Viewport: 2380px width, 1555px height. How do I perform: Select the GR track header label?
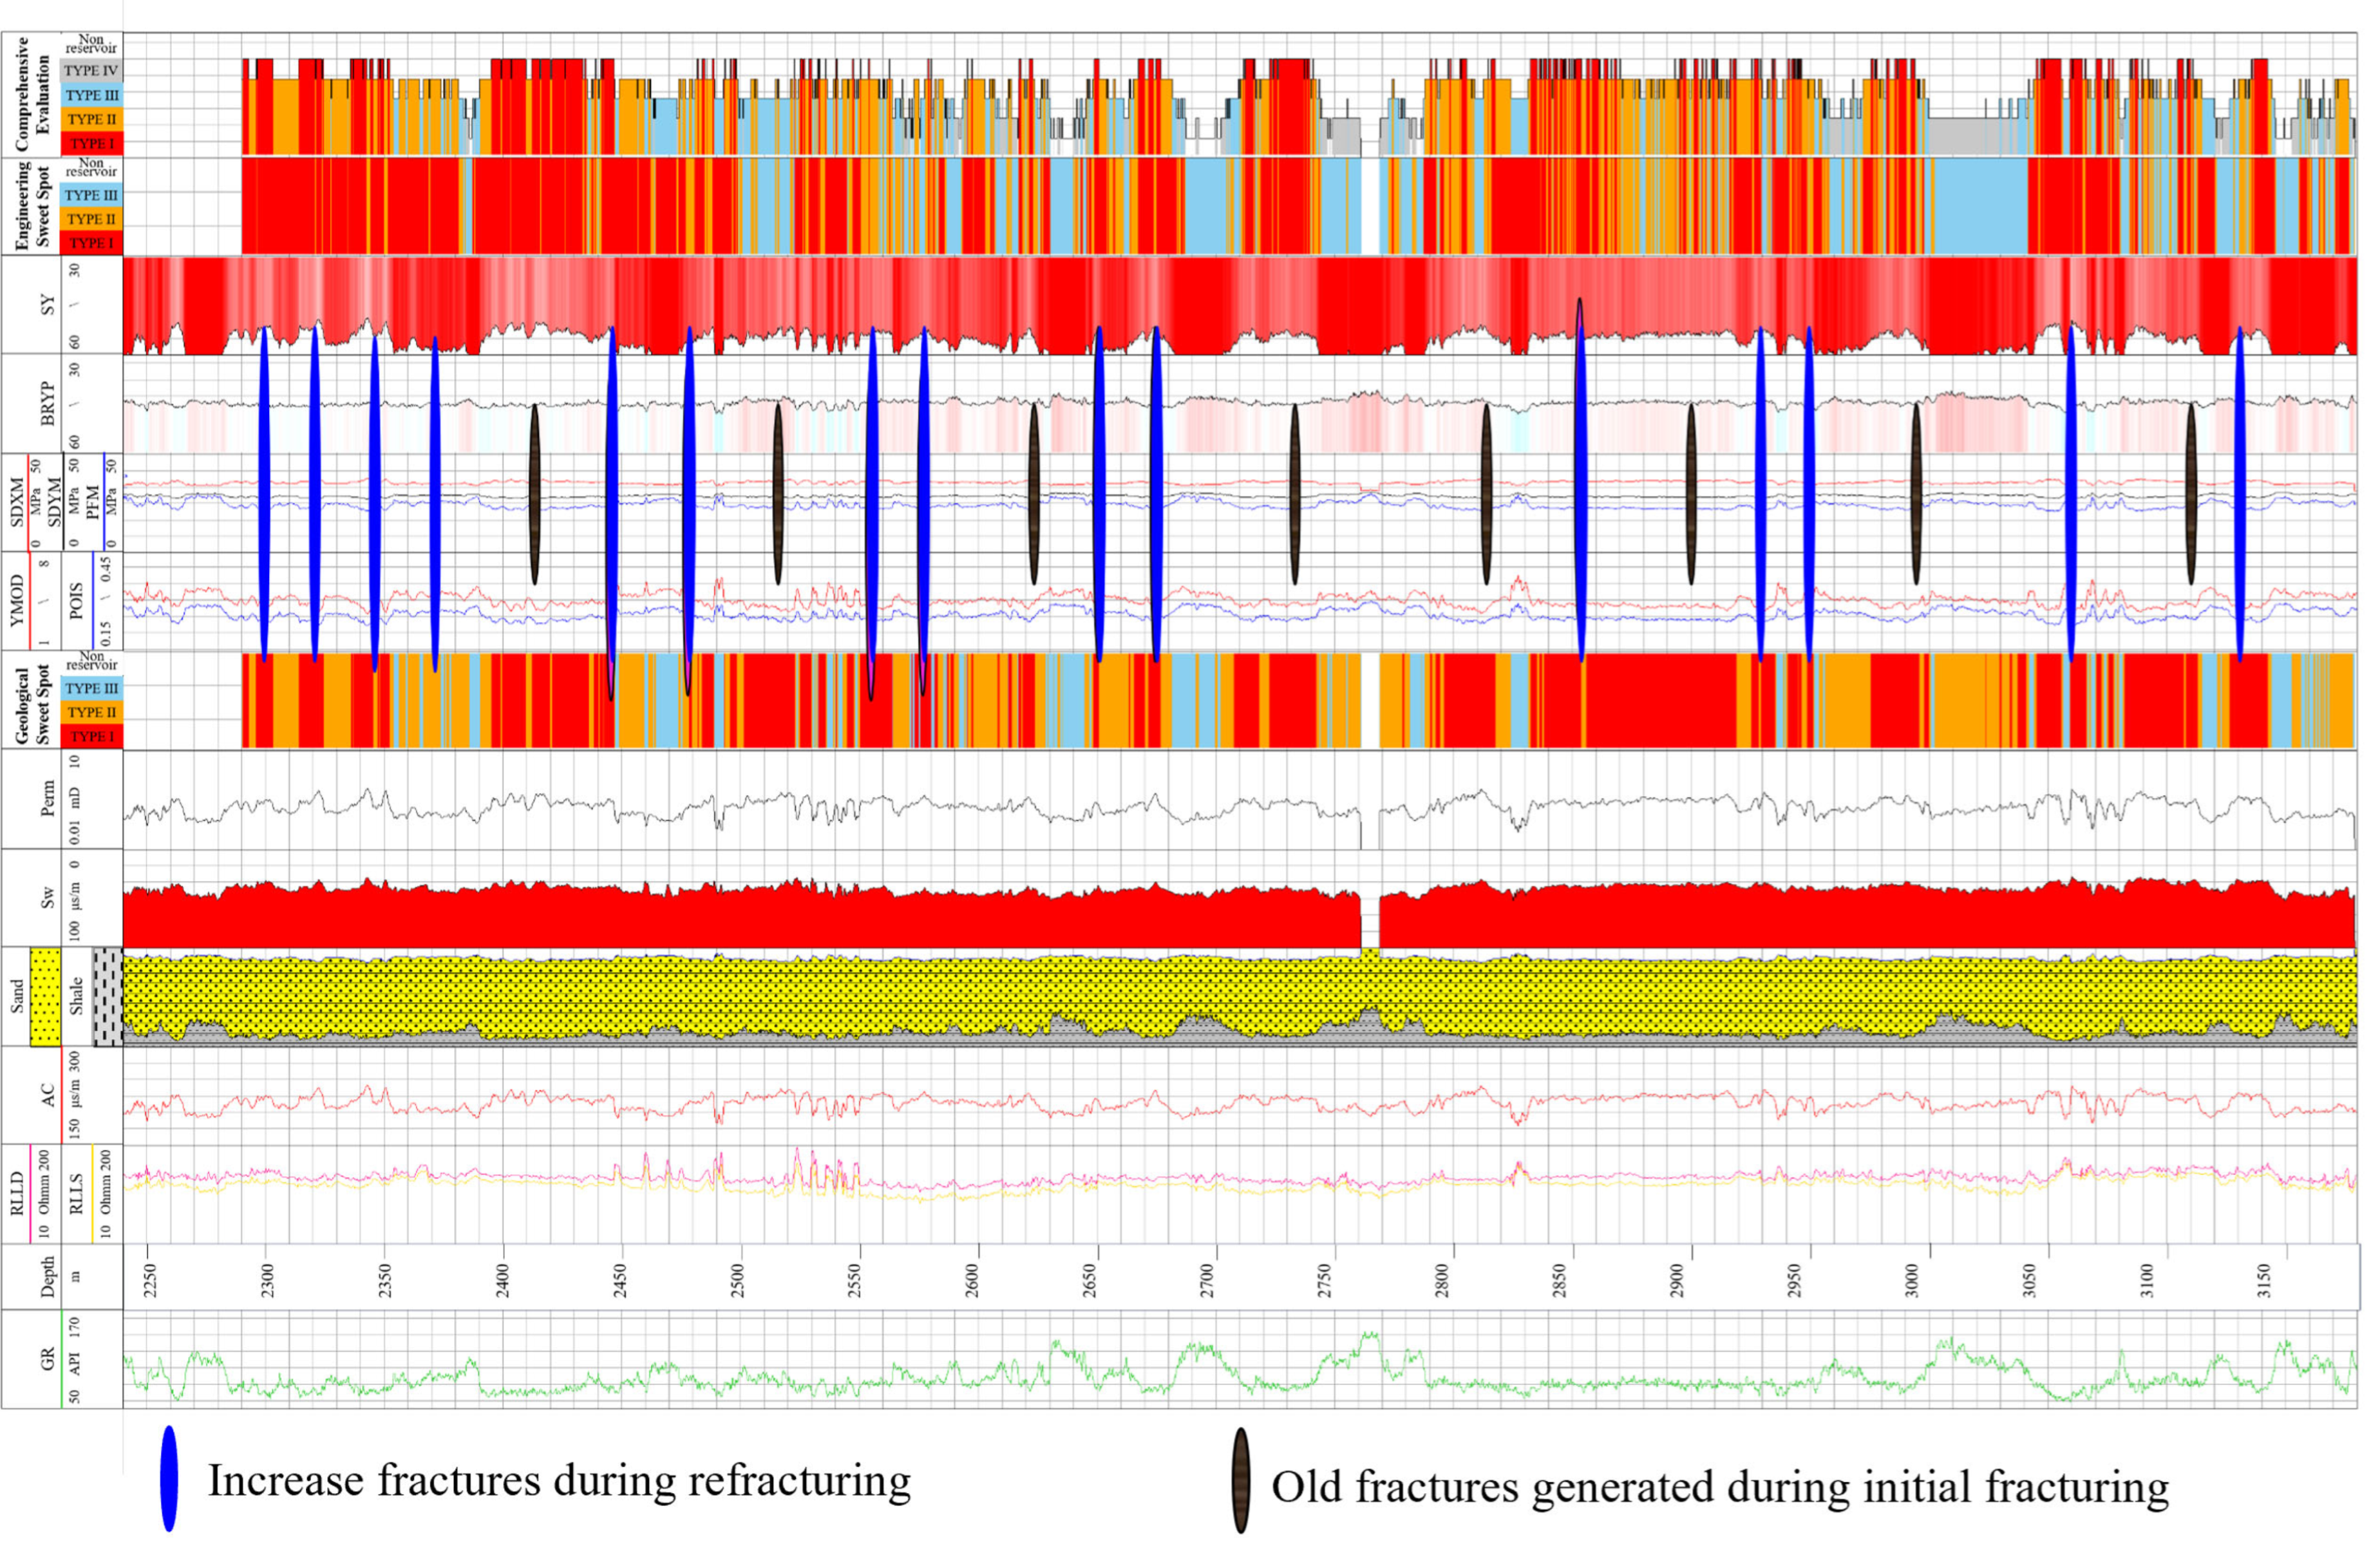(x=47, y=1358)
